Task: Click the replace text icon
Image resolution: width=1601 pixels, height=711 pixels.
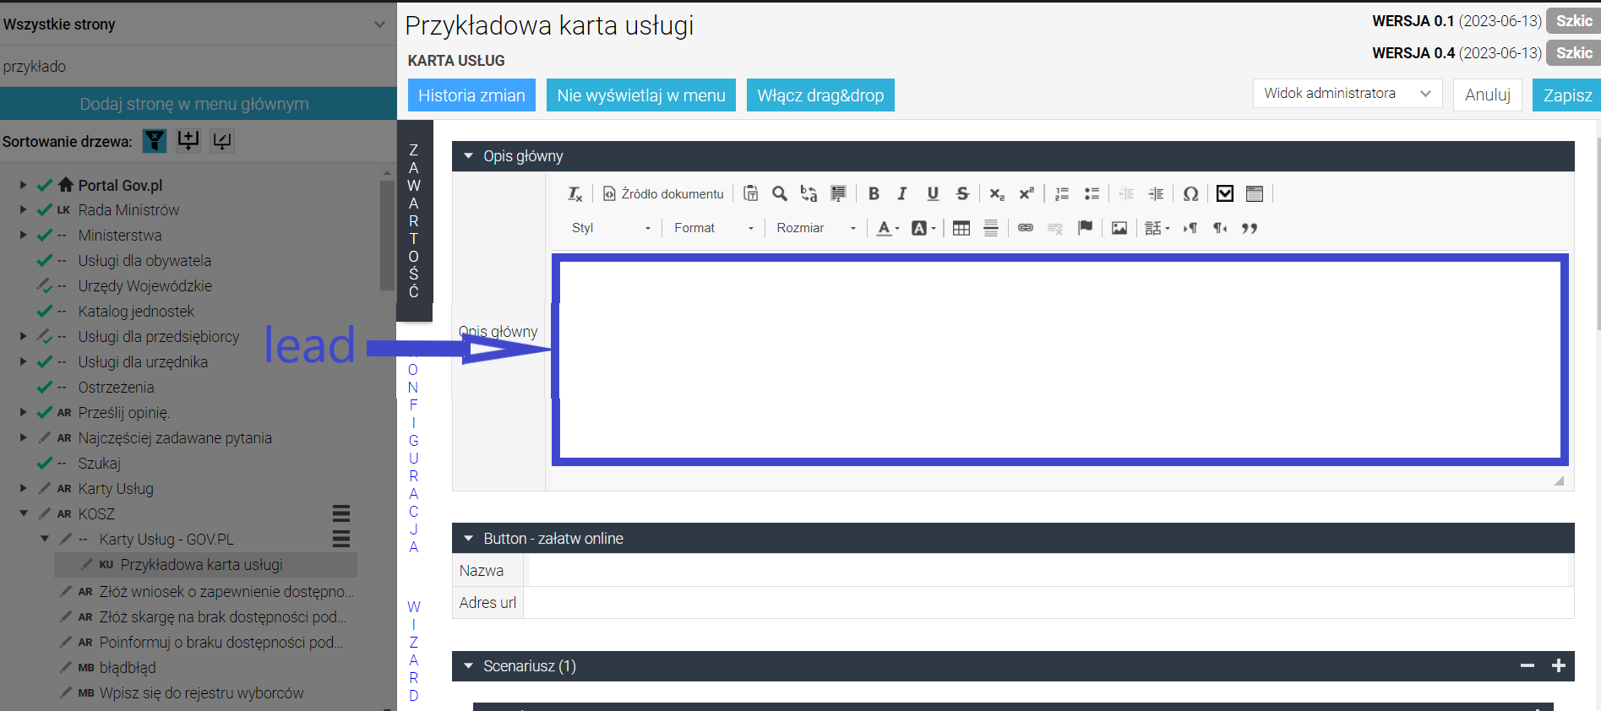Action: point(809,194)
